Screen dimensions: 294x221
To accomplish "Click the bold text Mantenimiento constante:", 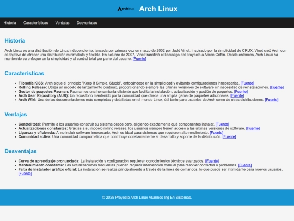I will click(41, 165).
